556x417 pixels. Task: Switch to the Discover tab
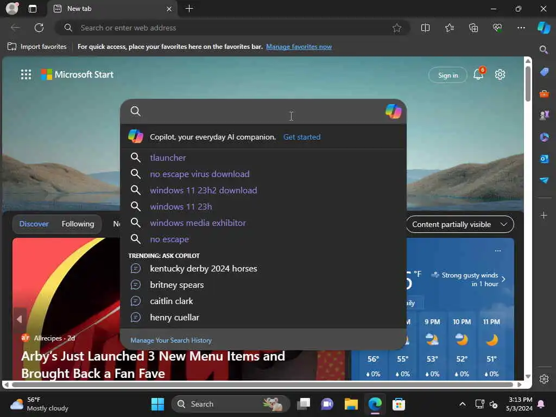coord(34,224)
